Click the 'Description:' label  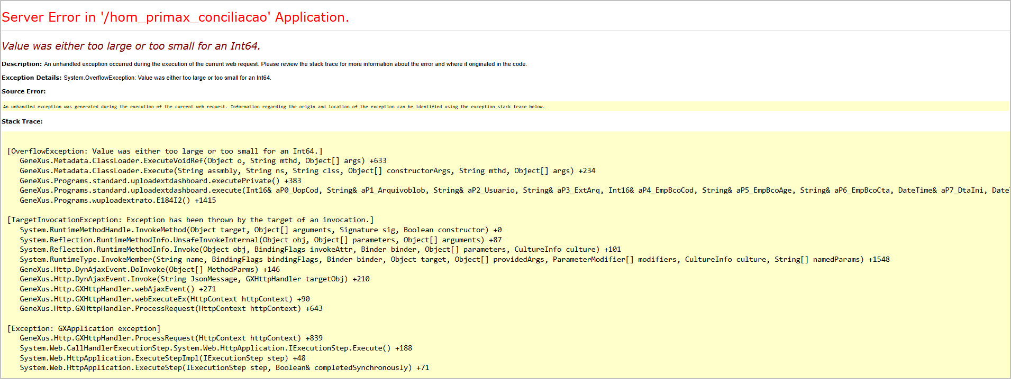22,64
